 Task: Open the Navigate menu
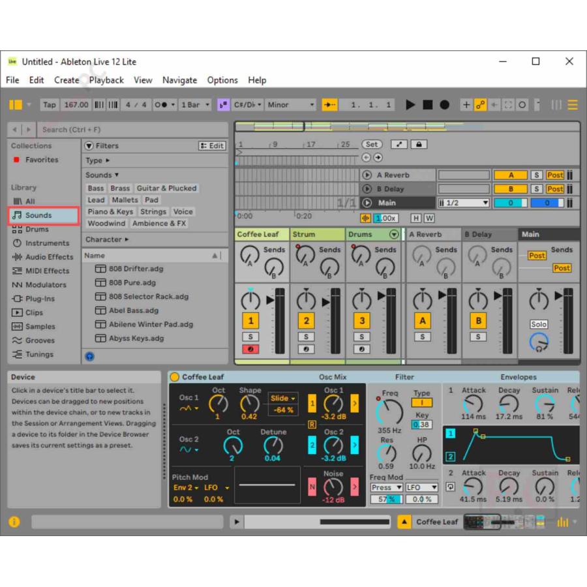(179, 80)
